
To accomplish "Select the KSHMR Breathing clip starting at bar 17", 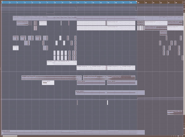I will pyautogui.click(x=129, y=68).
